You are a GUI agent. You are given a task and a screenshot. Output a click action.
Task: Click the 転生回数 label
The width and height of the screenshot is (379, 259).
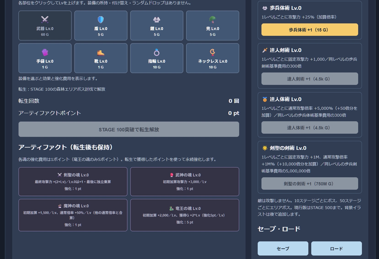point(29,101)
